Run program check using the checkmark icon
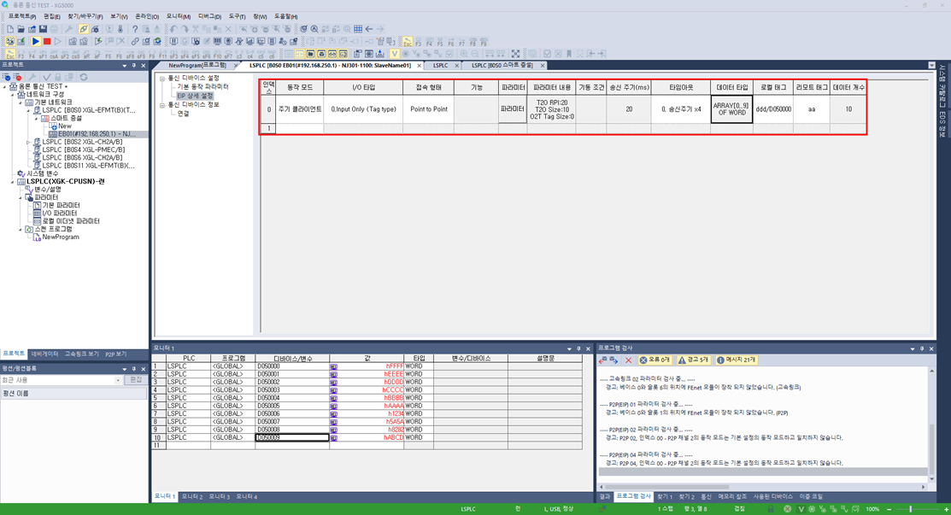The image size is (951, 515). coord(47,77)
